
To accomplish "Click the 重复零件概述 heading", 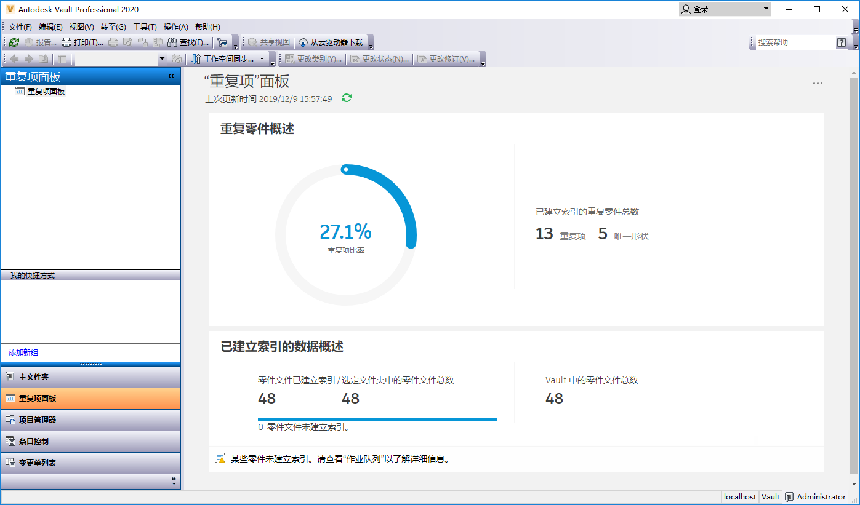I will point(257,129).
